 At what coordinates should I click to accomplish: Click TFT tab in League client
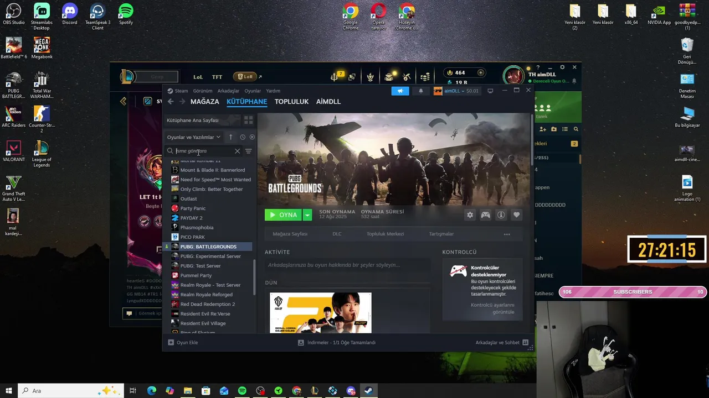[217, 77]
